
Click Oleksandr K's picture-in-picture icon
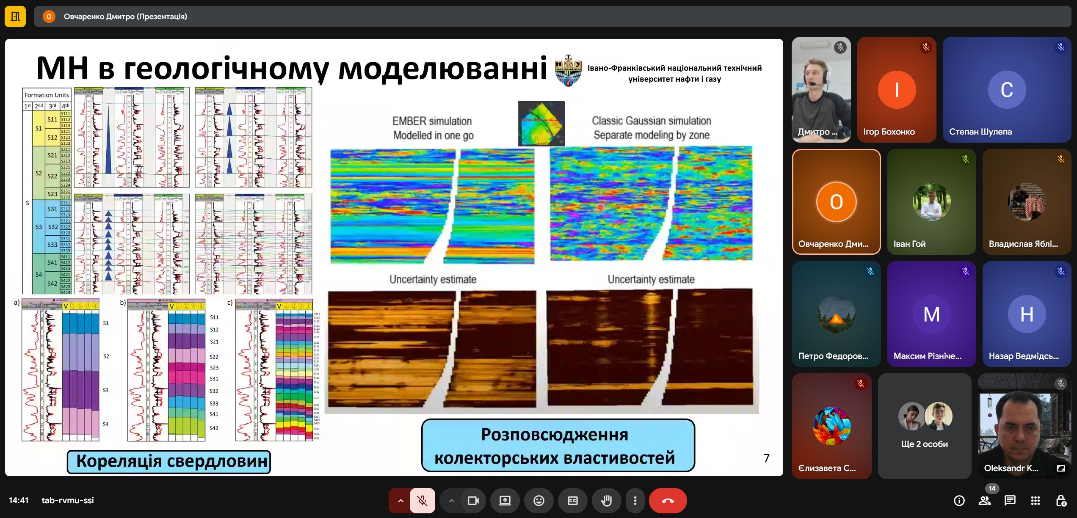click(x=1060, y=468)
